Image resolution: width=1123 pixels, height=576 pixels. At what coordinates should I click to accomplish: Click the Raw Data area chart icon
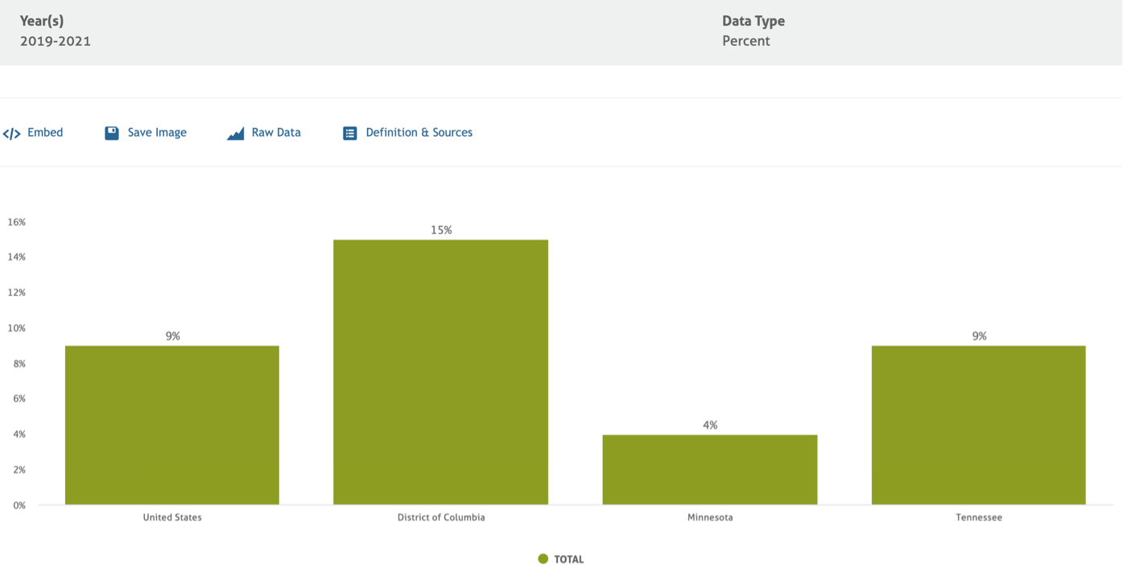click(235, 134)
